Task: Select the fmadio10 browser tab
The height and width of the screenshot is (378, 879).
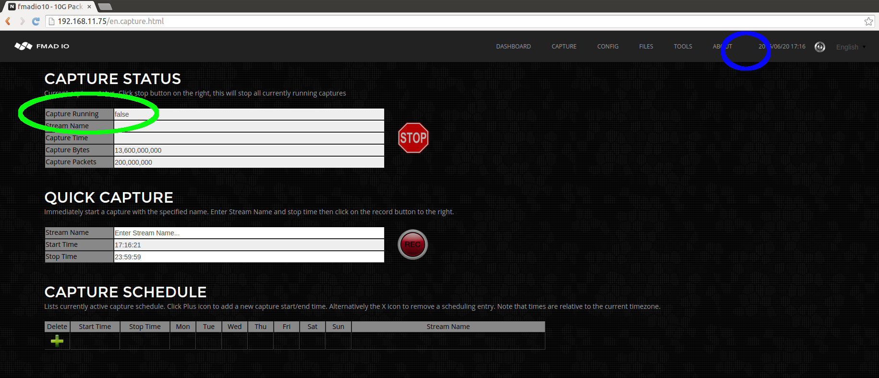Action: pyautogui.click(x=48, y=7)
